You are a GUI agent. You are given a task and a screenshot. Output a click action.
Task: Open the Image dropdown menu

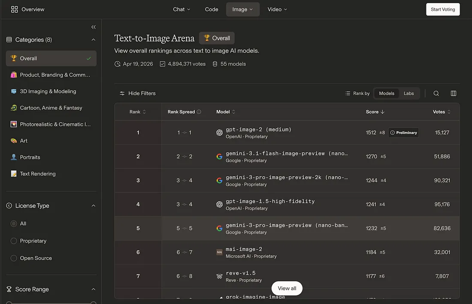click(x=242, y=9)
